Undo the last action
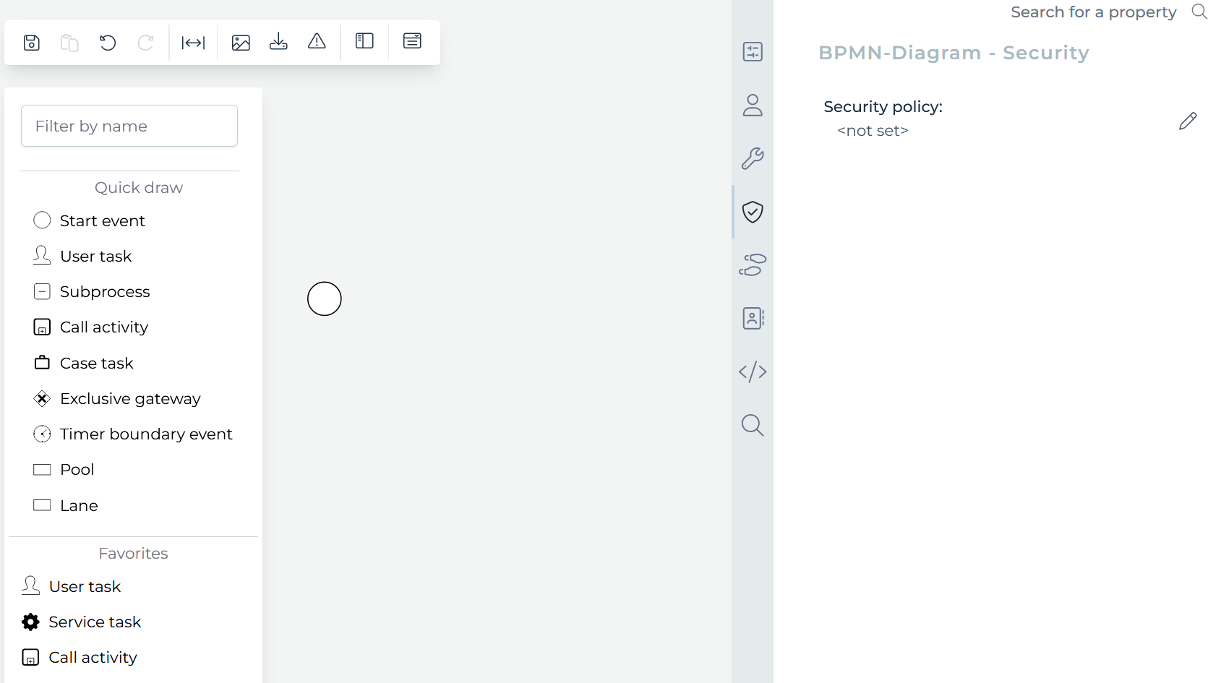This screenshot has width=1221, height=683. pyautogui.click(x=108, y=43)
